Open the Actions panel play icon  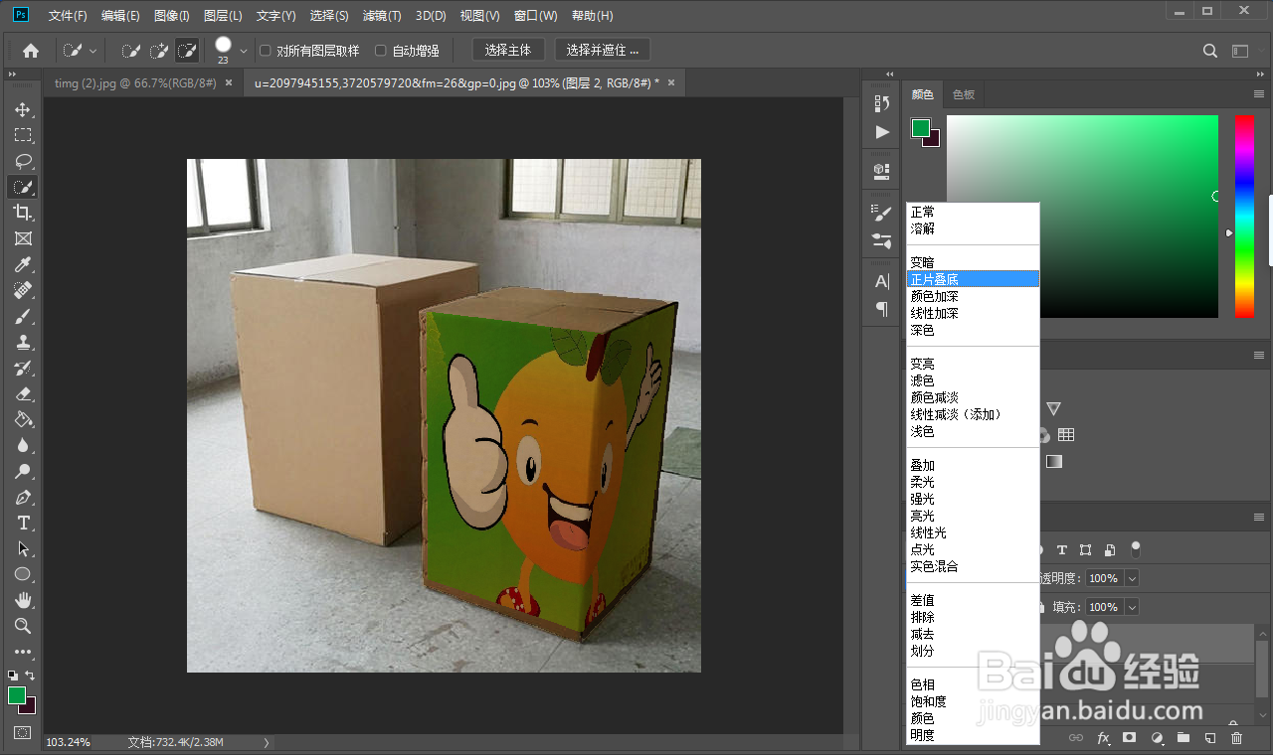(881, 132)
